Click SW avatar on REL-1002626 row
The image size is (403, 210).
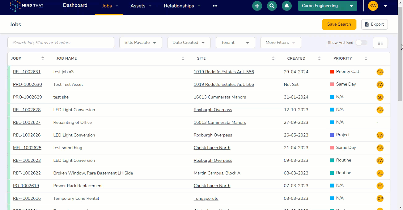point(380,135)
